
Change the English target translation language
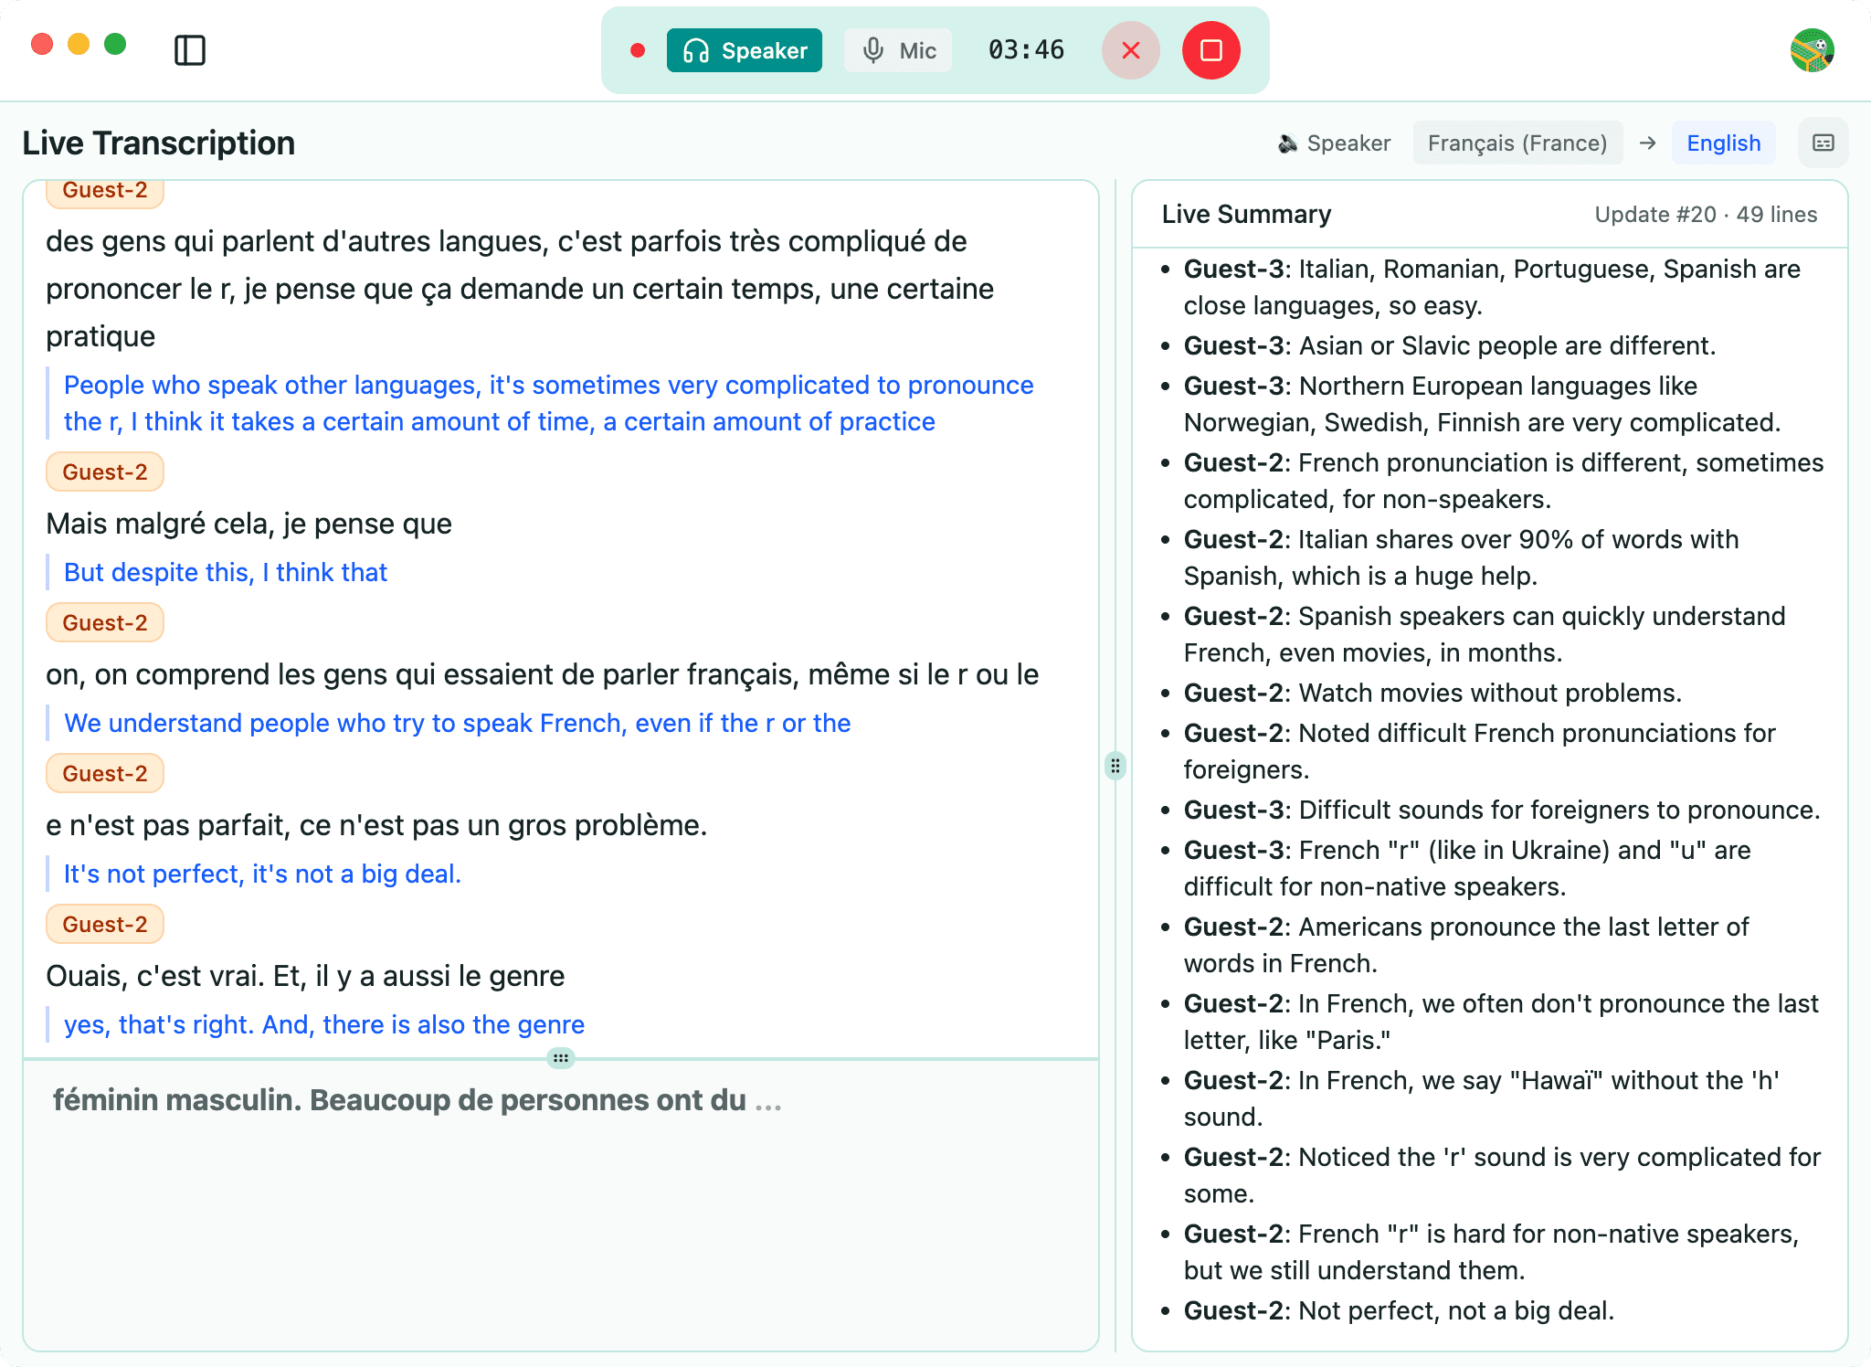(1723, 143)
